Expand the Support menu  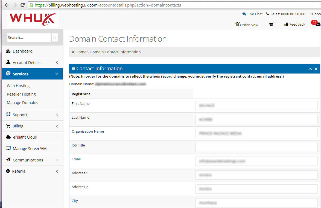pyautogui.click(x=32, y=115)
